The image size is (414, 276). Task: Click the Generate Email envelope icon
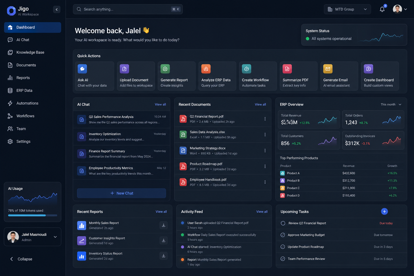point(328,69)
